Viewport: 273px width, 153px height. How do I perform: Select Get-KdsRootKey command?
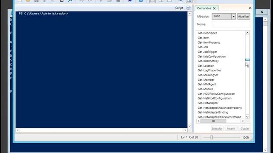pyautogui.click(x=208, y=61)
